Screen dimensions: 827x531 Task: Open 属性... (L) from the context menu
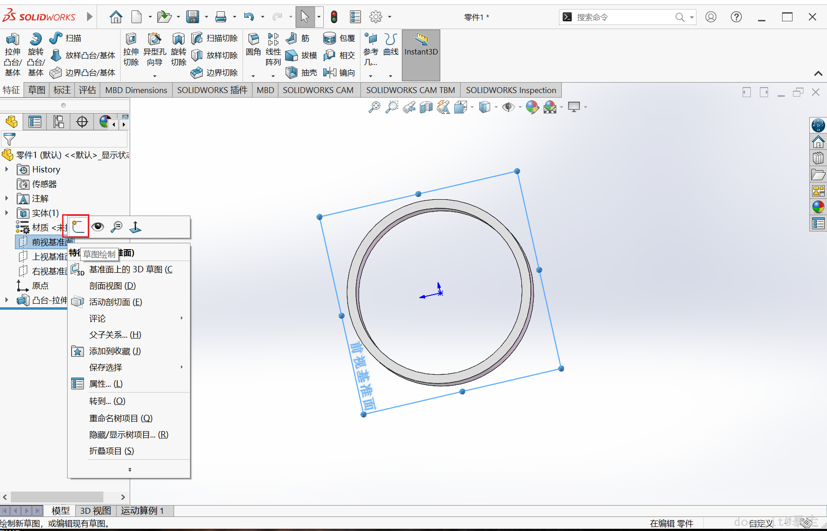tap(106, 383)
